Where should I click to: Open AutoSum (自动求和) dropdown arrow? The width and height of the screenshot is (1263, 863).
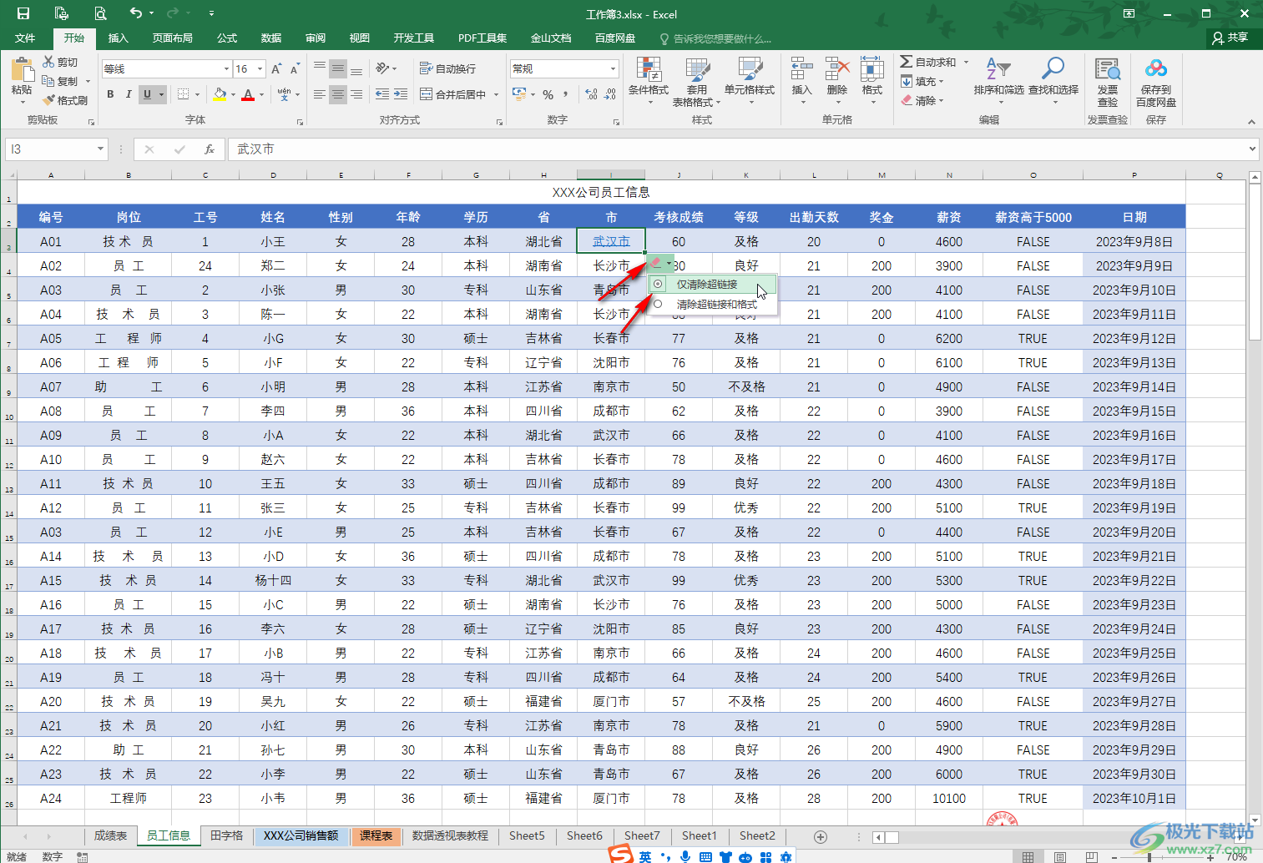point(967,62)
